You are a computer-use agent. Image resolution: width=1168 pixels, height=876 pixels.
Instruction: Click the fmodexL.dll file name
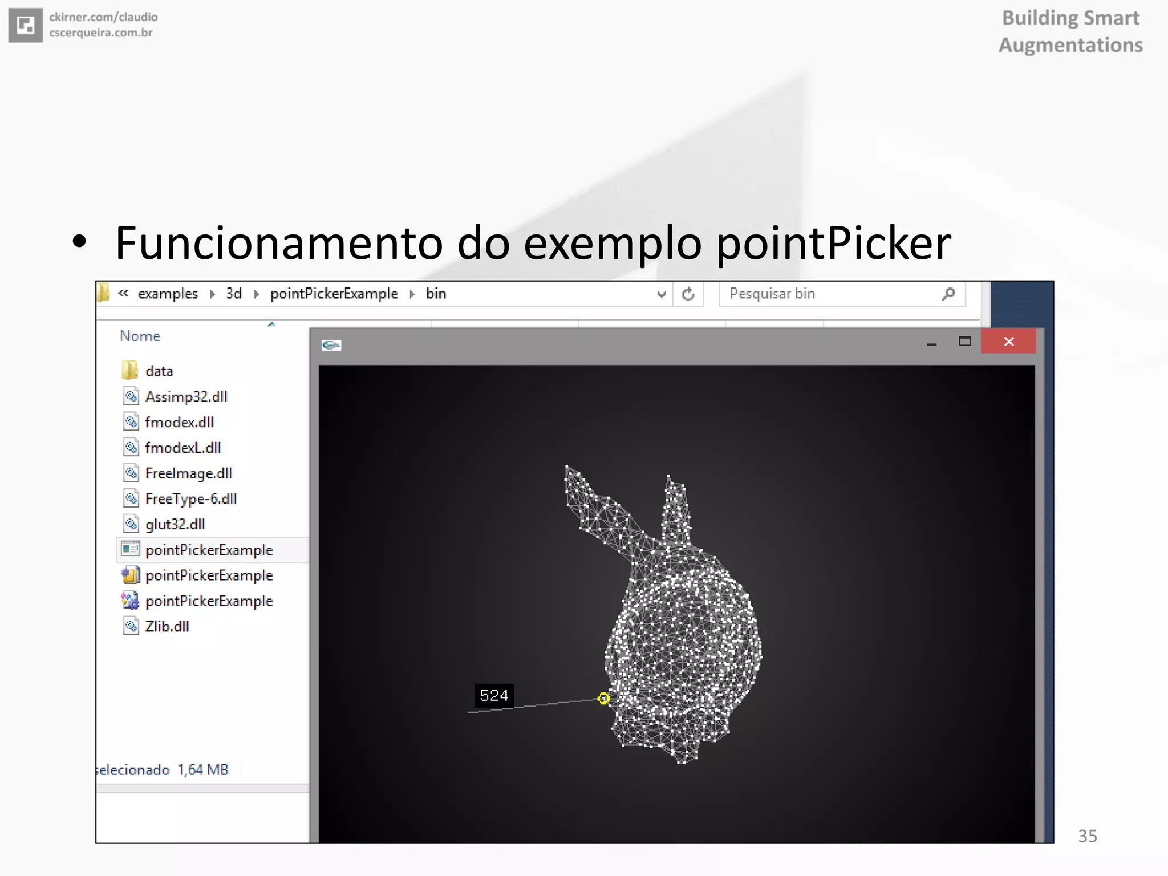coord(183,448)
